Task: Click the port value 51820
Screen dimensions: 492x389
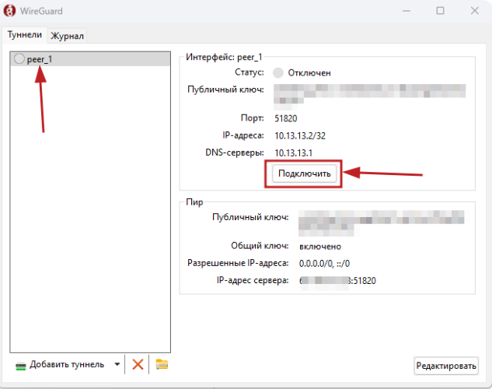Action: point(285,118)
